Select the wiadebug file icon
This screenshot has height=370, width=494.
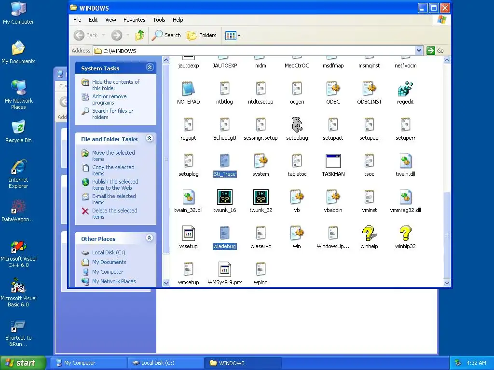coord(225,234)
